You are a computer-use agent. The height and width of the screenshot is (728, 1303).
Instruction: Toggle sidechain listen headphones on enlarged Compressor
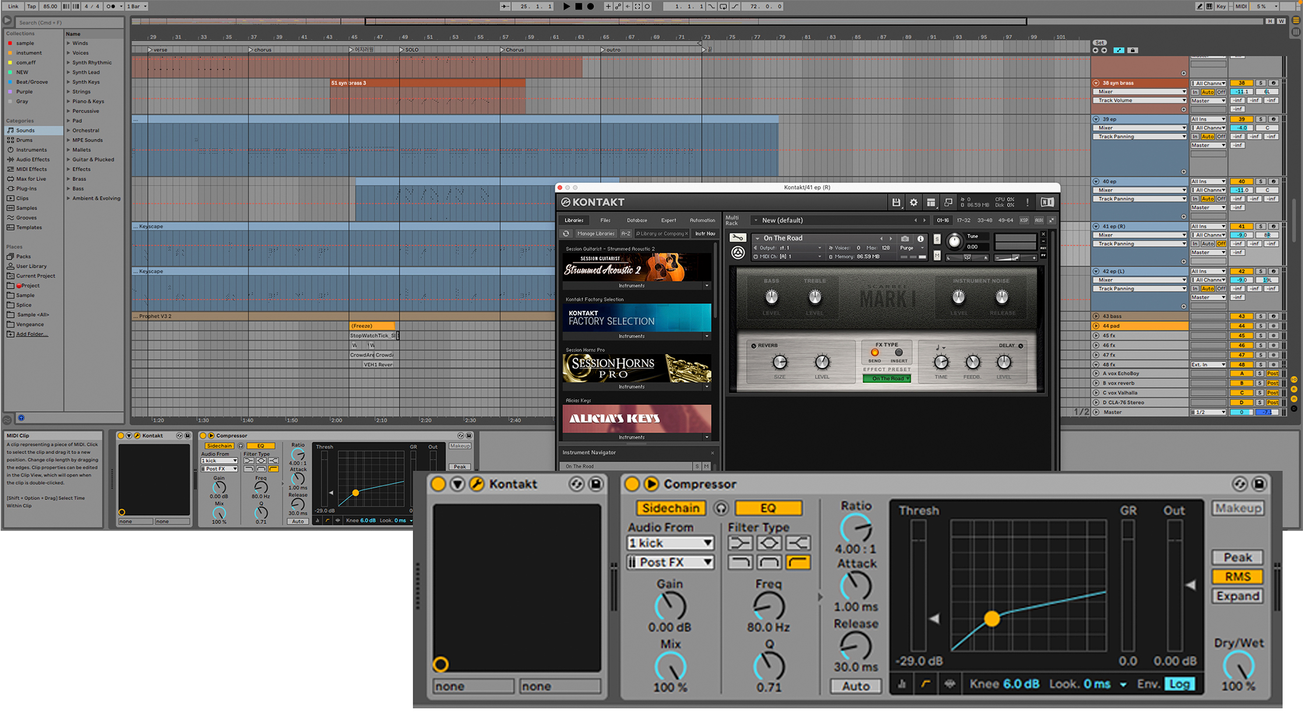(721, 508)
